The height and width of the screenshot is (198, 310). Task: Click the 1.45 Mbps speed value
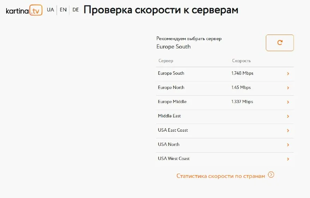point(241,88)
